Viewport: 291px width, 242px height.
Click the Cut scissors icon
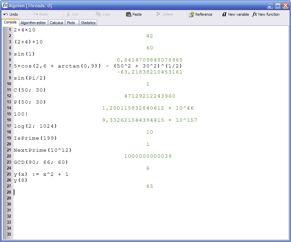(x=68, y=14)
